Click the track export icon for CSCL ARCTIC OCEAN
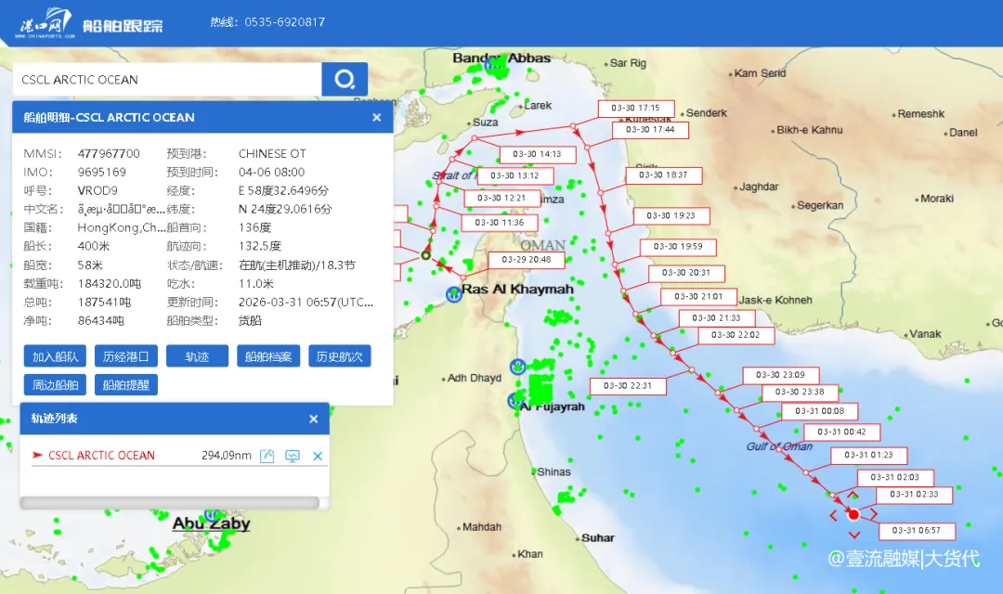This screenshot has height=594, width=1003. 267,456
